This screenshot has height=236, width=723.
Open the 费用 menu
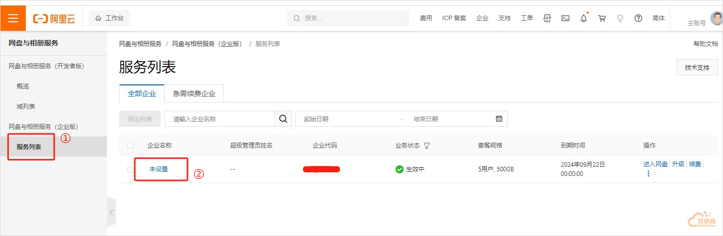tap(426, 18)
